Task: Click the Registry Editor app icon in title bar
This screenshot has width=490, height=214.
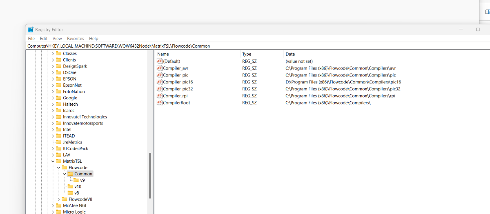Action: click(31, 29)
